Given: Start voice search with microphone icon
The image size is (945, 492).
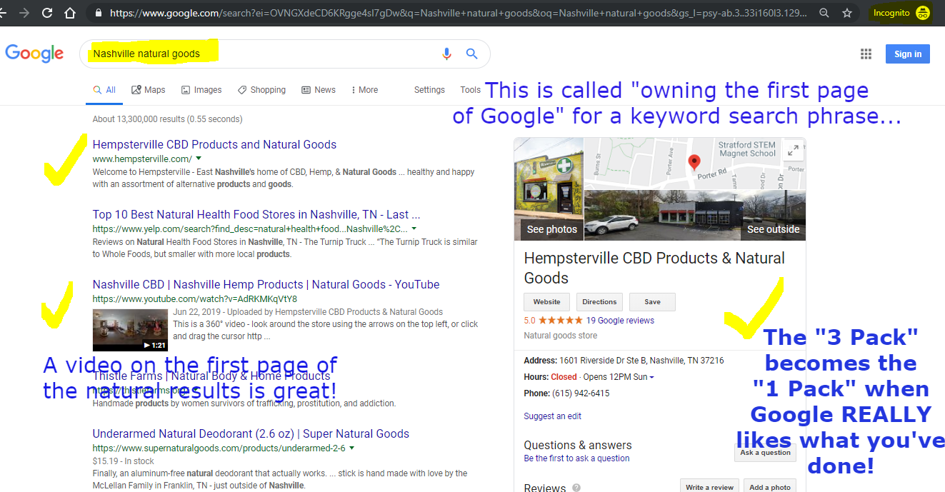Looking at the screenshot, I should (x=447, y=54).
